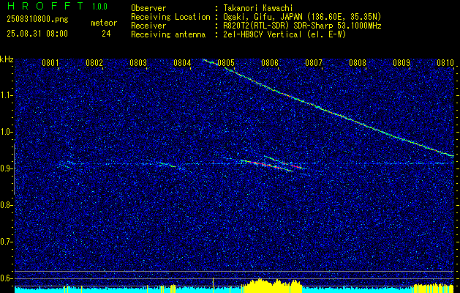
Task: Click time marker 0806
Action: point(270,63)
